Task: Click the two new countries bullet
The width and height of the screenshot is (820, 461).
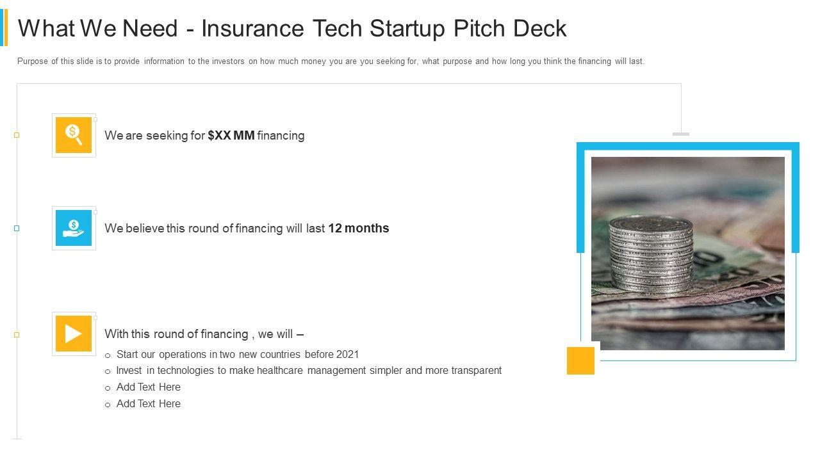Action: [237, 355]
